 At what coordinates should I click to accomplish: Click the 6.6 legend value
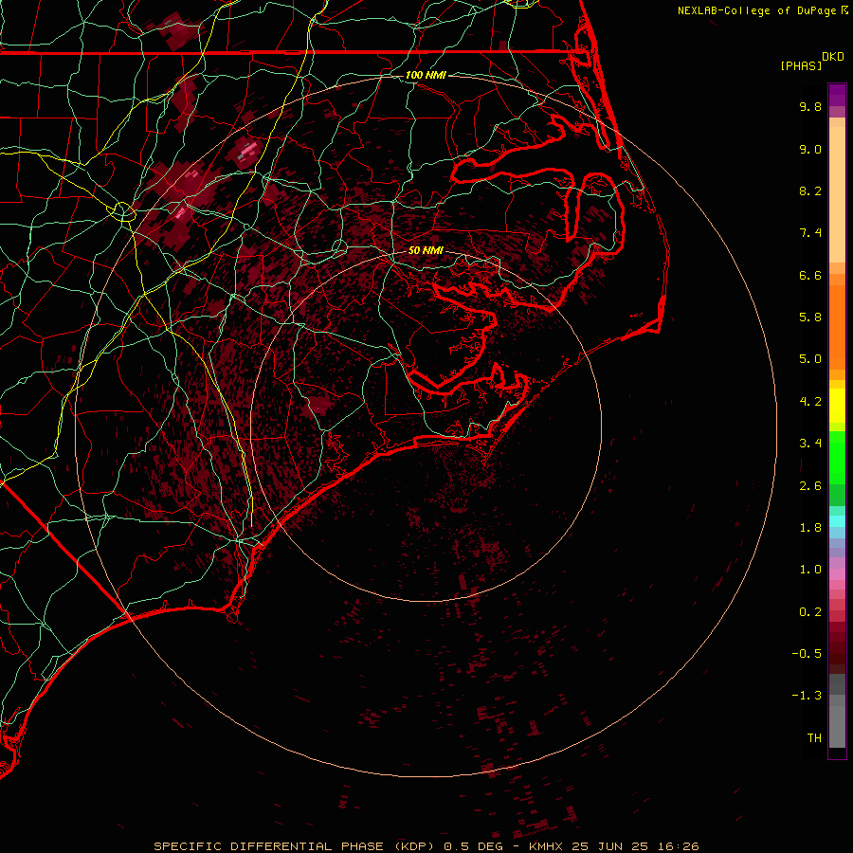click(810, 275)
